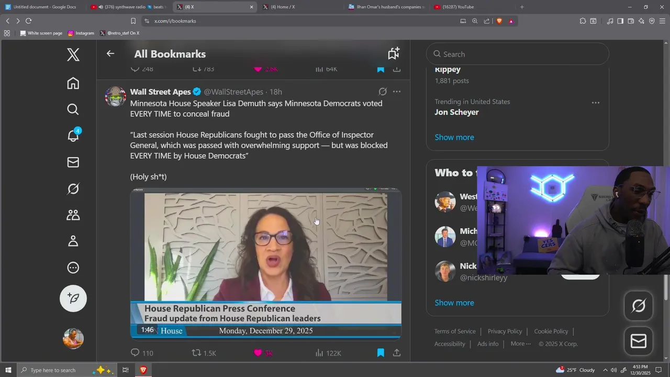Open Notifications bell with 4 badge
Image resolution: width=670 pixels, height=377 pixels.
pyautogui.click(x=73, y=136)
